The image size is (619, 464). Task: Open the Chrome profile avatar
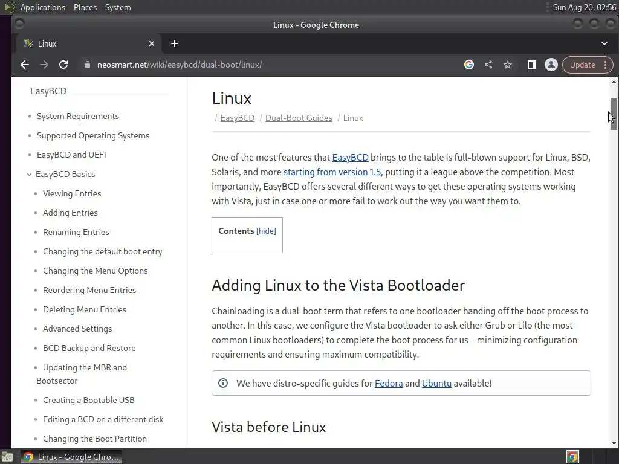pos(551,65)
